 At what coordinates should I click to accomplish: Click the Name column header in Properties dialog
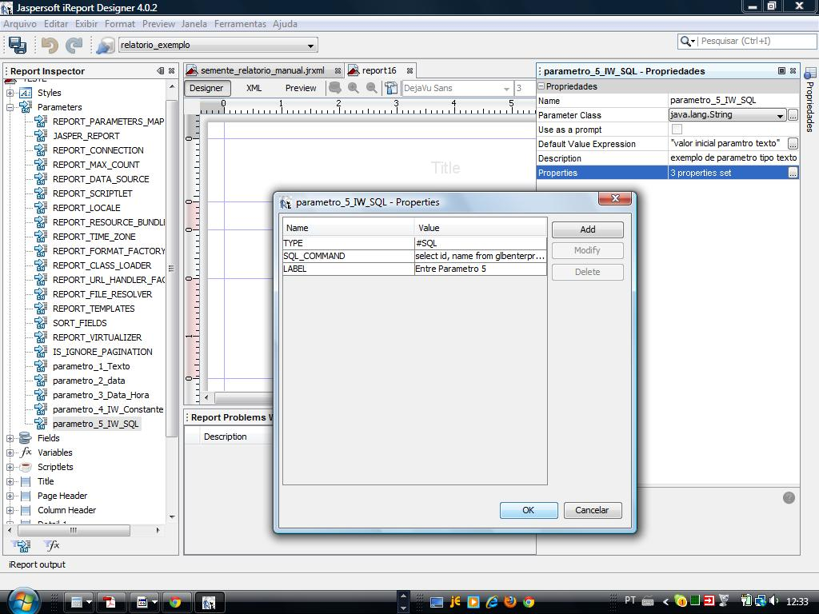[x=349, y=228]
